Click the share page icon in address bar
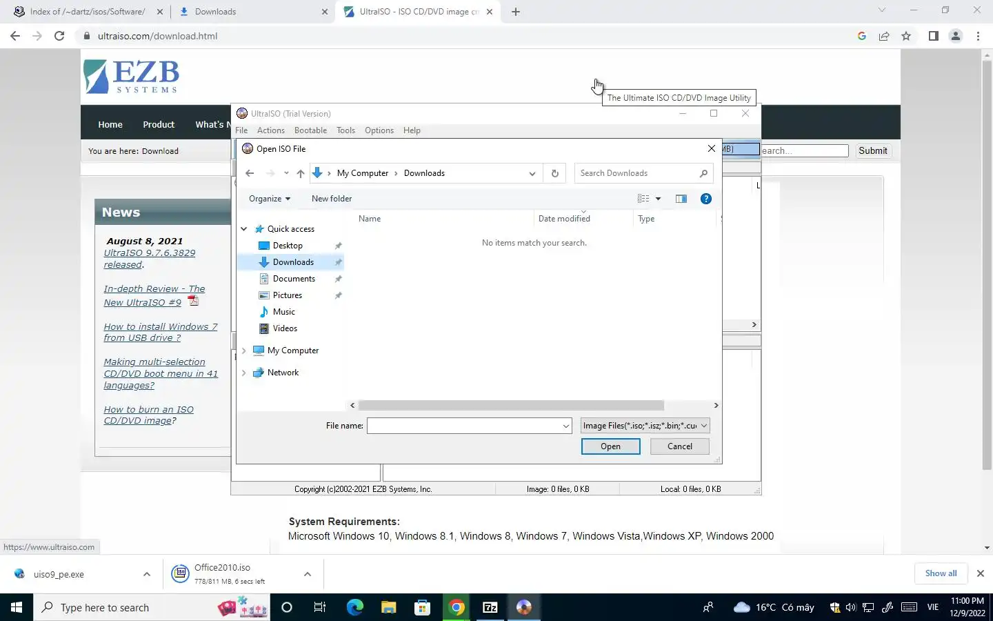 click(x=884, y=36)
